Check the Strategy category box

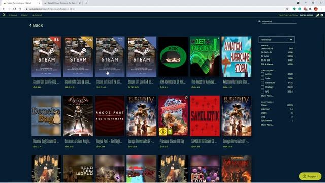point(262,87)
